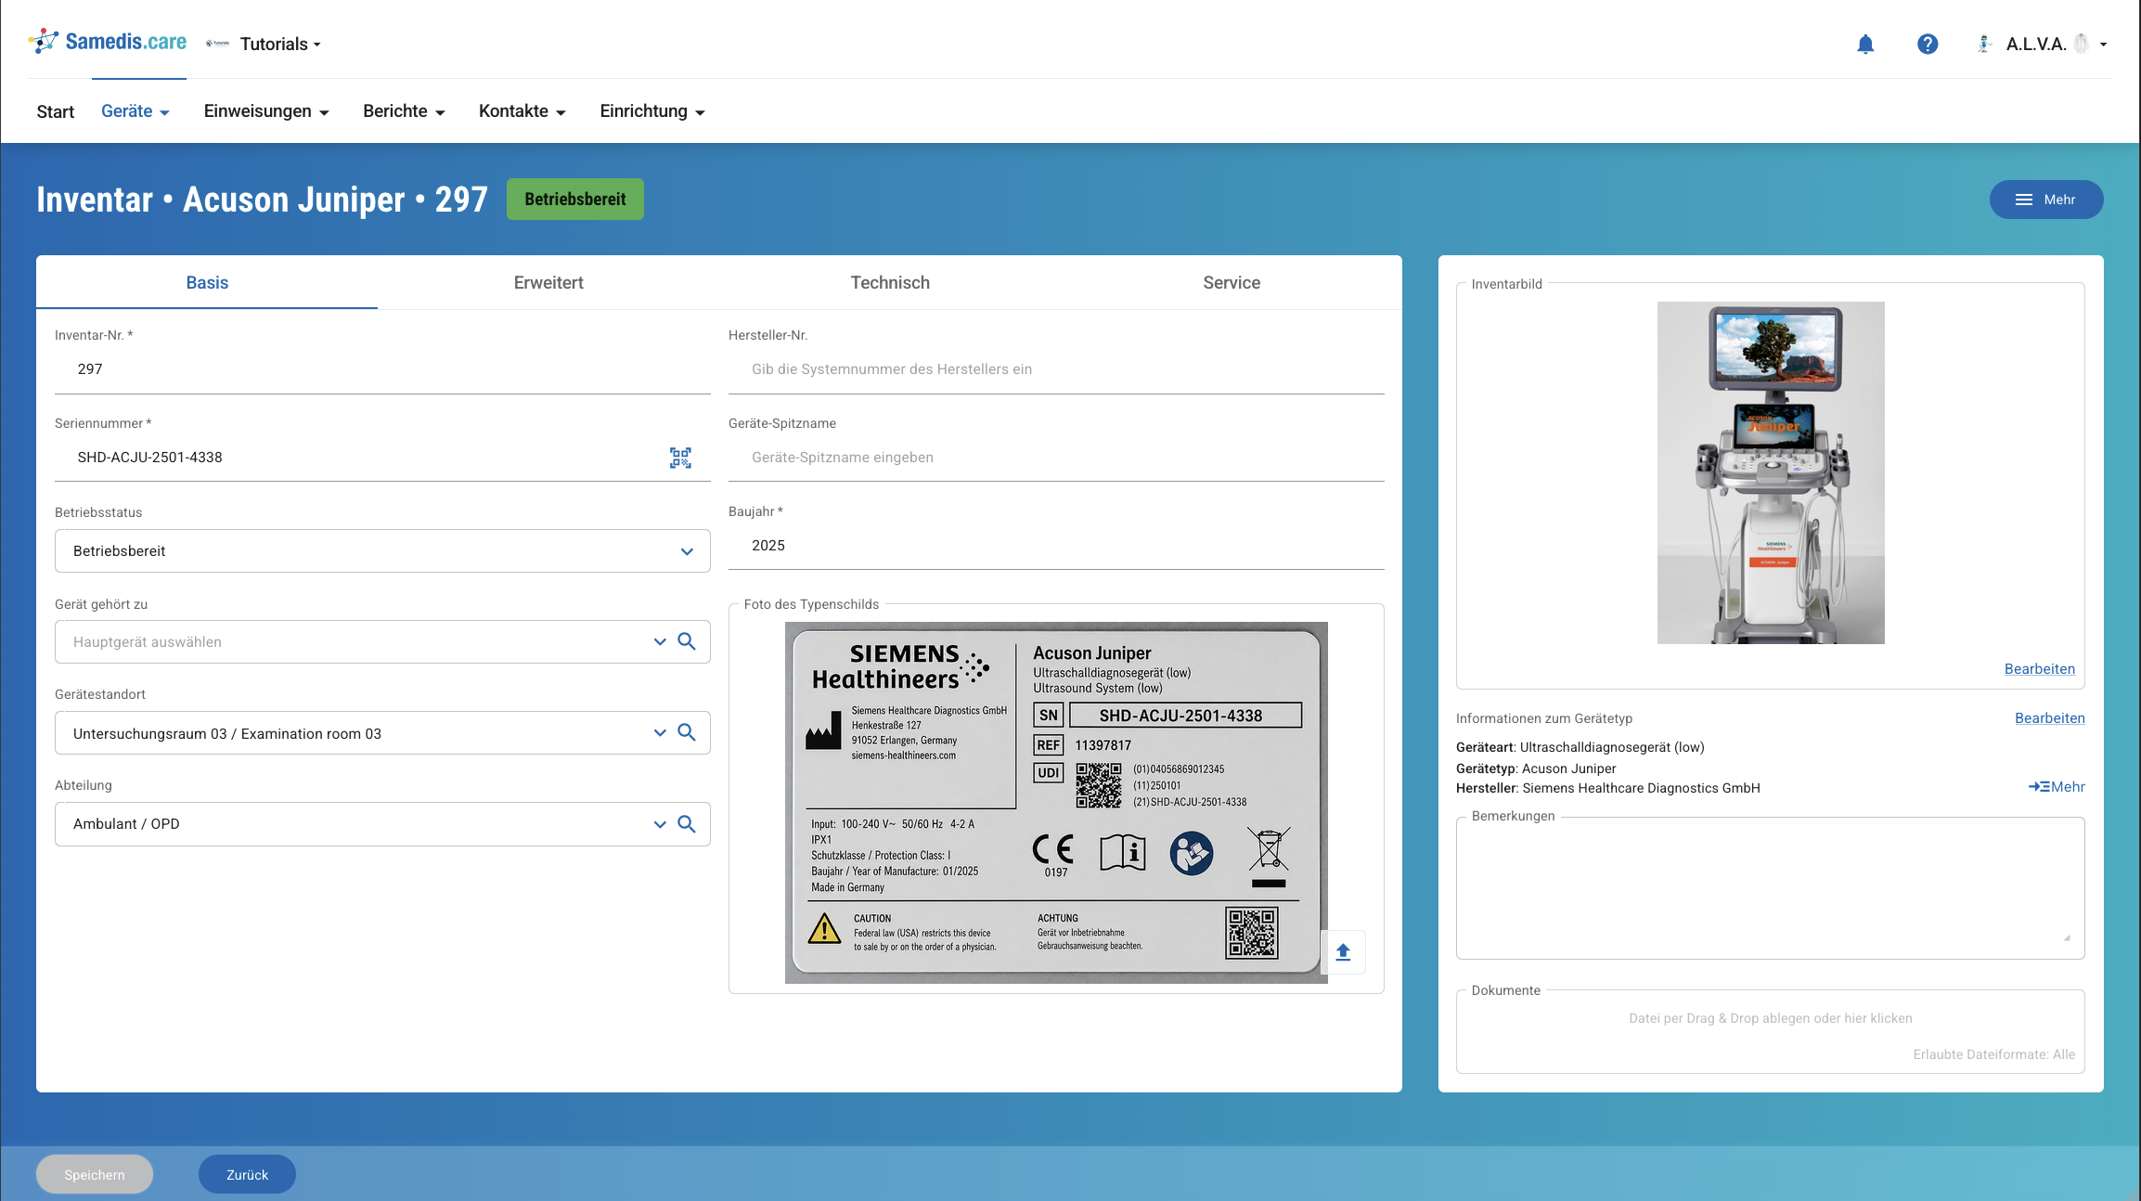
Task: Expand the Gerät gehört zu chevron
Action: (660, 641)
